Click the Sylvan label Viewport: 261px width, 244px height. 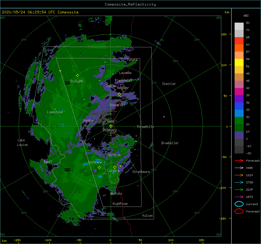(111, 86)
